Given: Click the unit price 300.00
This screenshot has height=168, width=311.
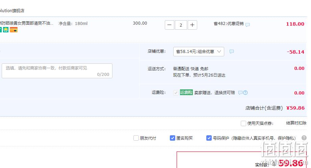Looking at the screenshot, I should pyautogui.click(x=140, y=23).
